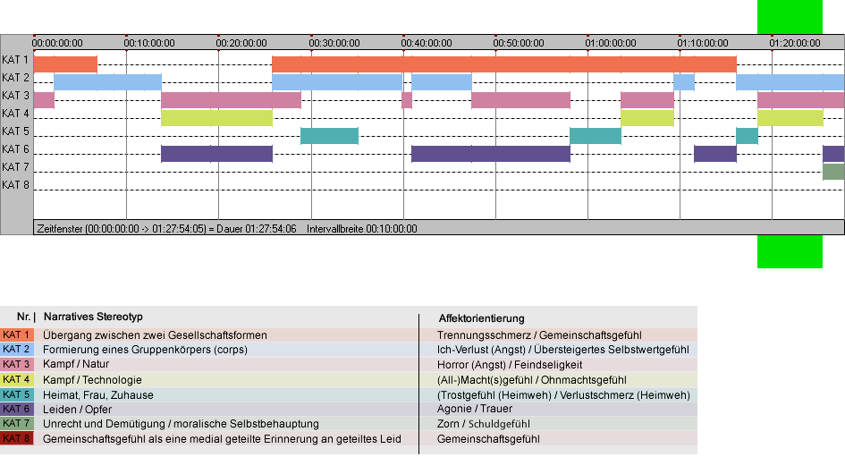
Task: Click the green KAT 7 legend swatch
Action: (x=17, y=424)
